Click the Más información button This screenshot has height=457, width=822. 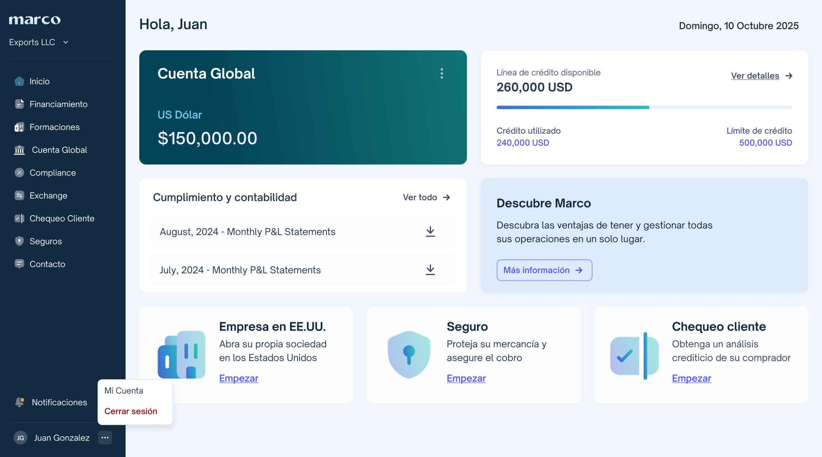tap(544, 270)
